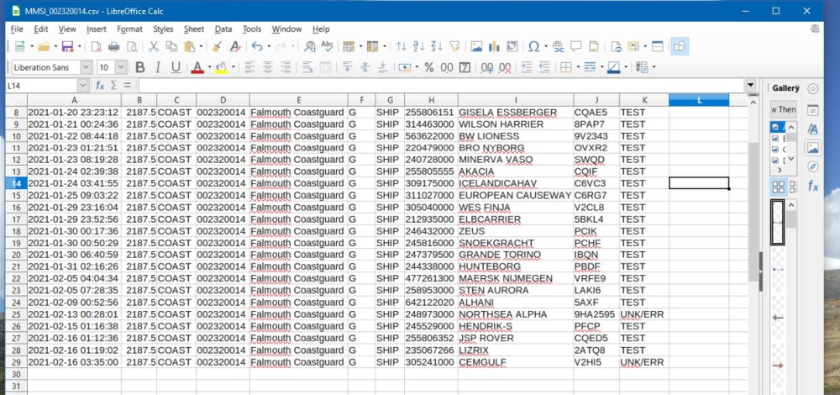Select cell containing ICELANDICAHAV
Image resolution: width=840 pixels, height=395 pixels.
tap(516, 182)
